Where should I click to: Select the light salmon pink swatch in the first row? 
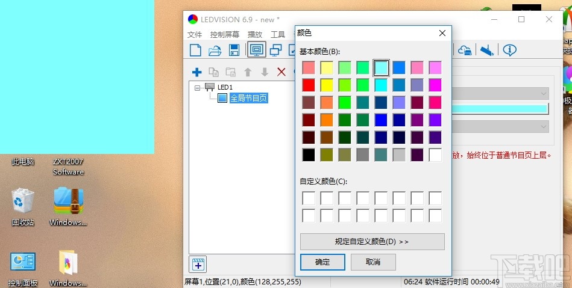308,68
